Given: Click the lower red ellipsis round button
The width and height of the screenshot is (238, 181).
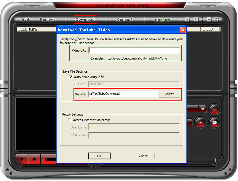Looking at the screenshot, I should pos(200,122).
